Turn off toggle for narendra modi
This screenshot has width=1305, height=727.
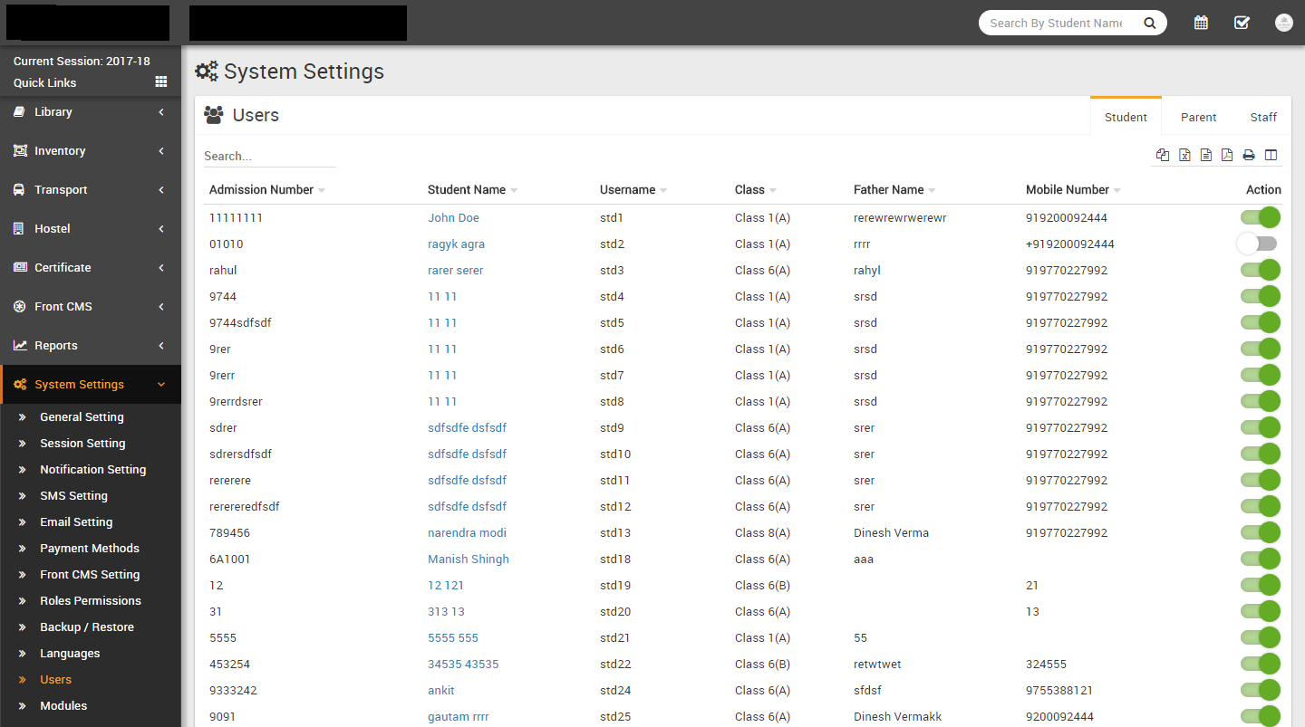[x=1260, y=532]
